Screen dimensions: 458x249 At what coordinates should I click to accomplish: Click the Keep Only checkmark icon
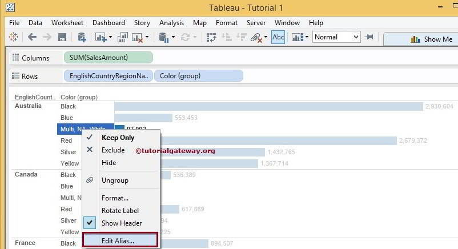pos(90,137)
